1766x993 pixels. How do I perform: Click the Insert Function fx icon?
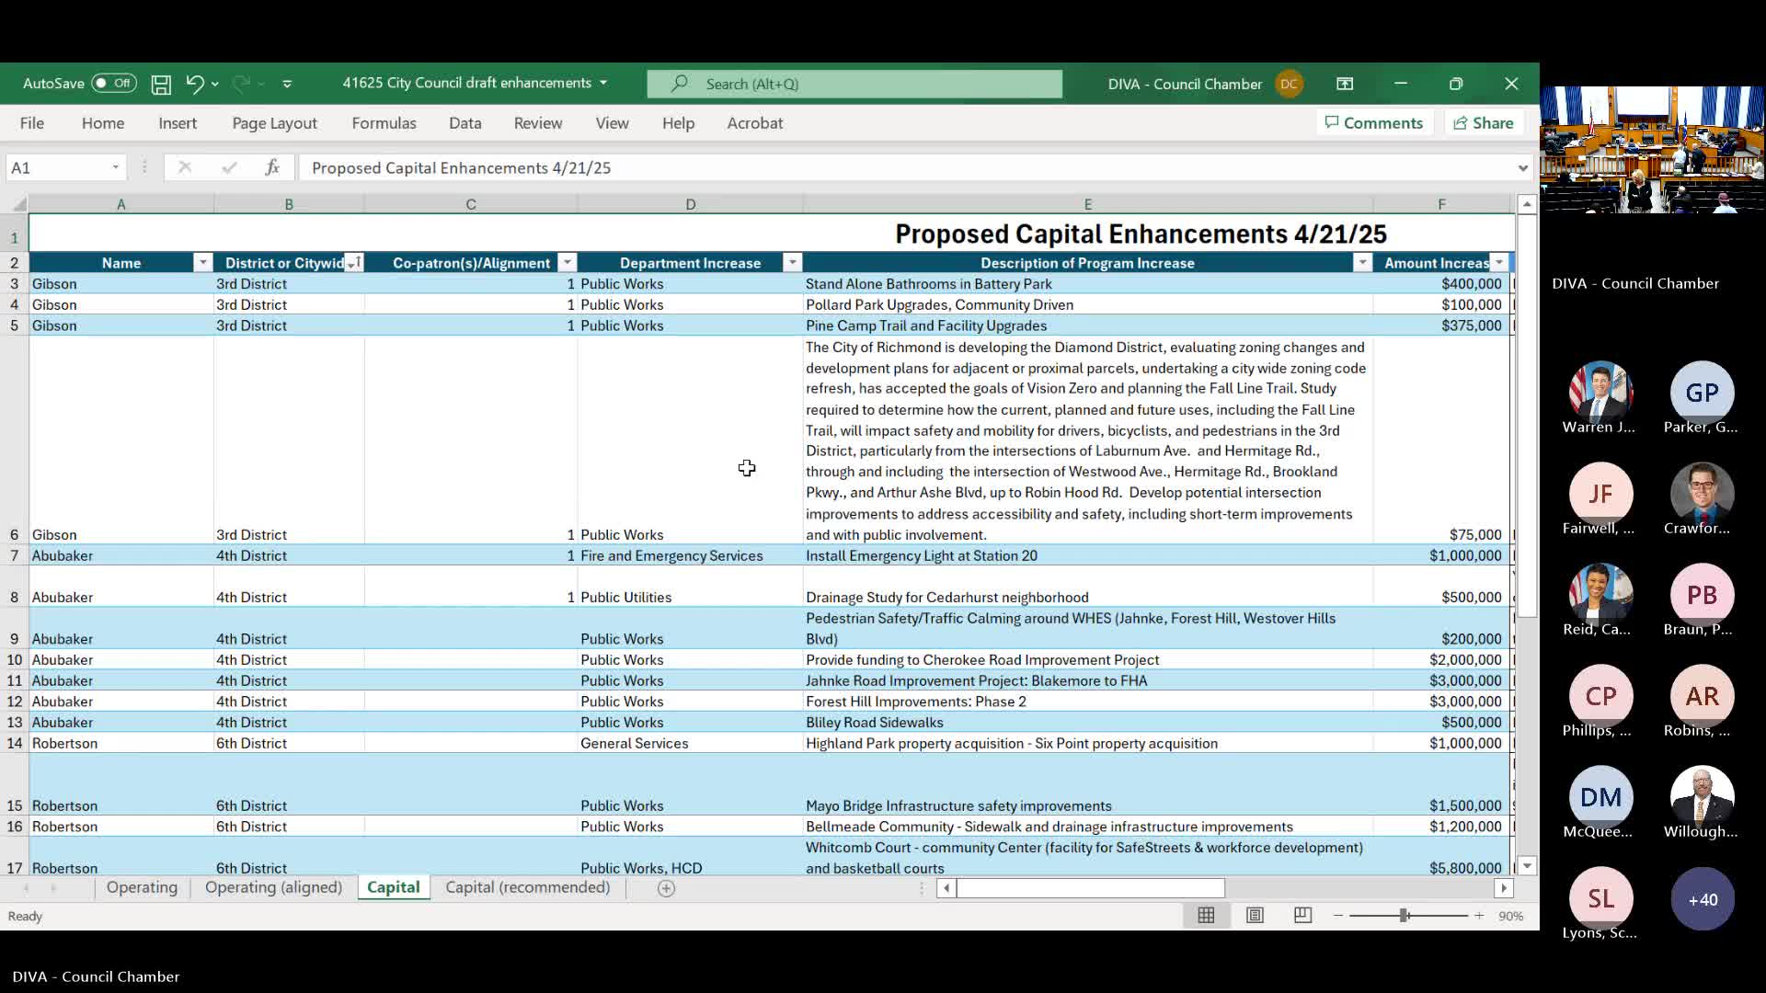coord(272,167)
